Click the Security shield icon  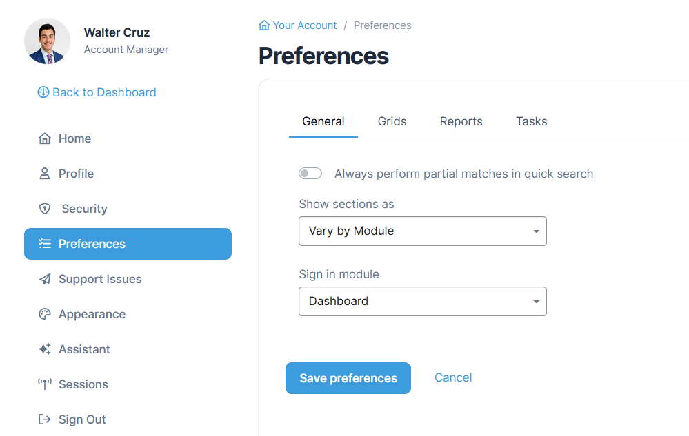pyautogui.click(x=45, y=209)
